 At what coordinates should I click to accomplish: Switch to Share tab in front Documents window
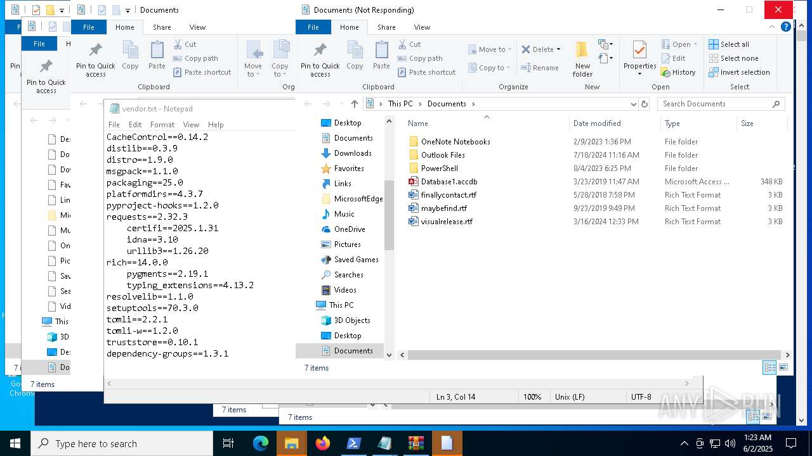click(x=386, y=27)
